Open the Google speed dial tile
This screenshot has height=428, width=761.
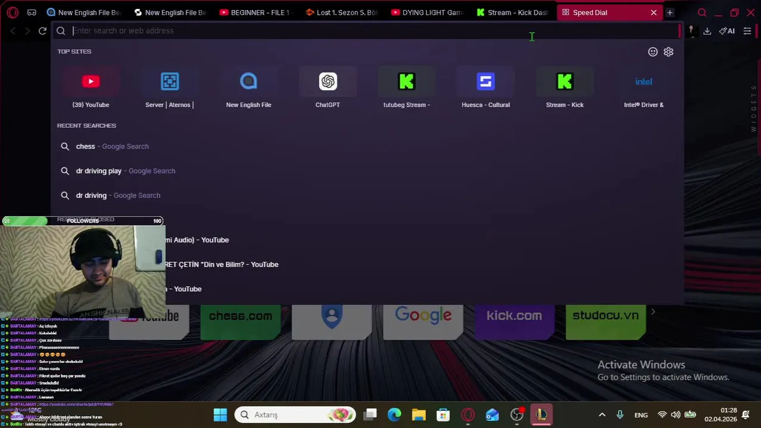423,322
